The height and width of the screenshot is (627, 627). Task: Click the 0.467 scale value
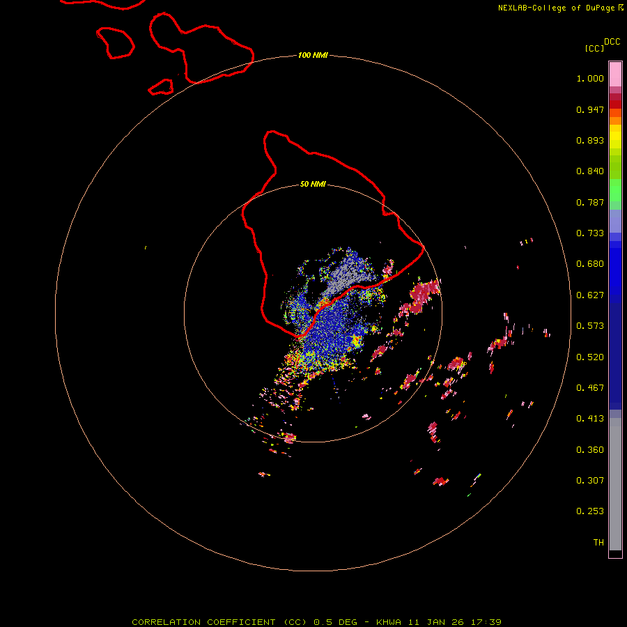click(x=590, y=388)
